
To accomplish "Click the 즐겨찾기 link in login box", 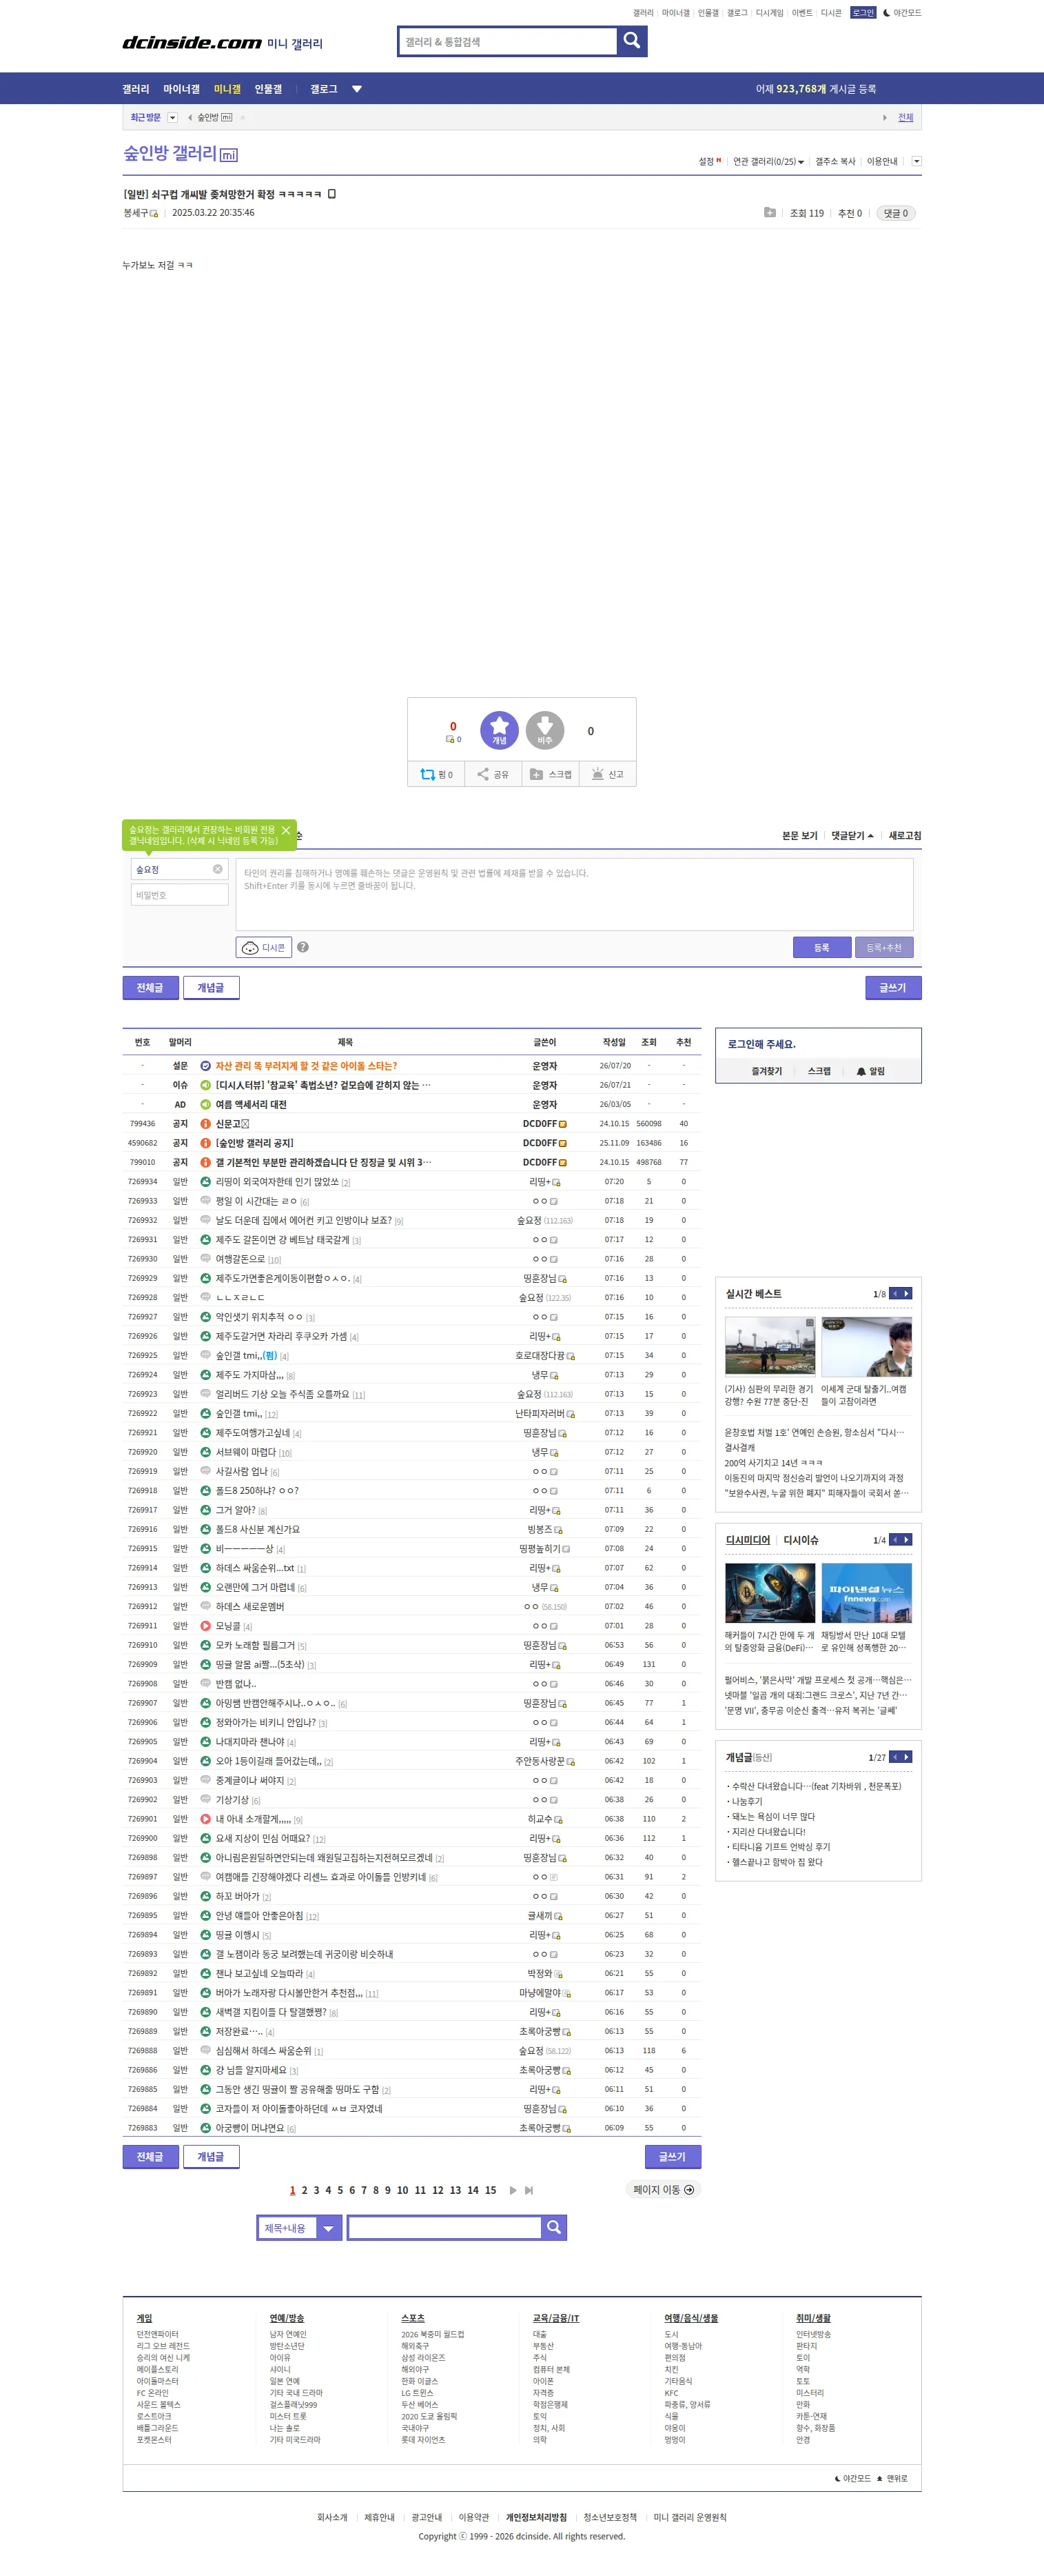I will pos(767,1071).
